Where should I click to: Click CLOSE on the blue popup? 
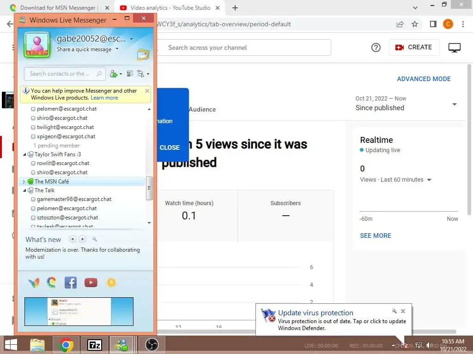170,147
